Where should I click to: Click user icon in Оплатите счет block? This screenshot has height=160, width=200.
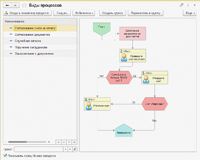(89, 106)
